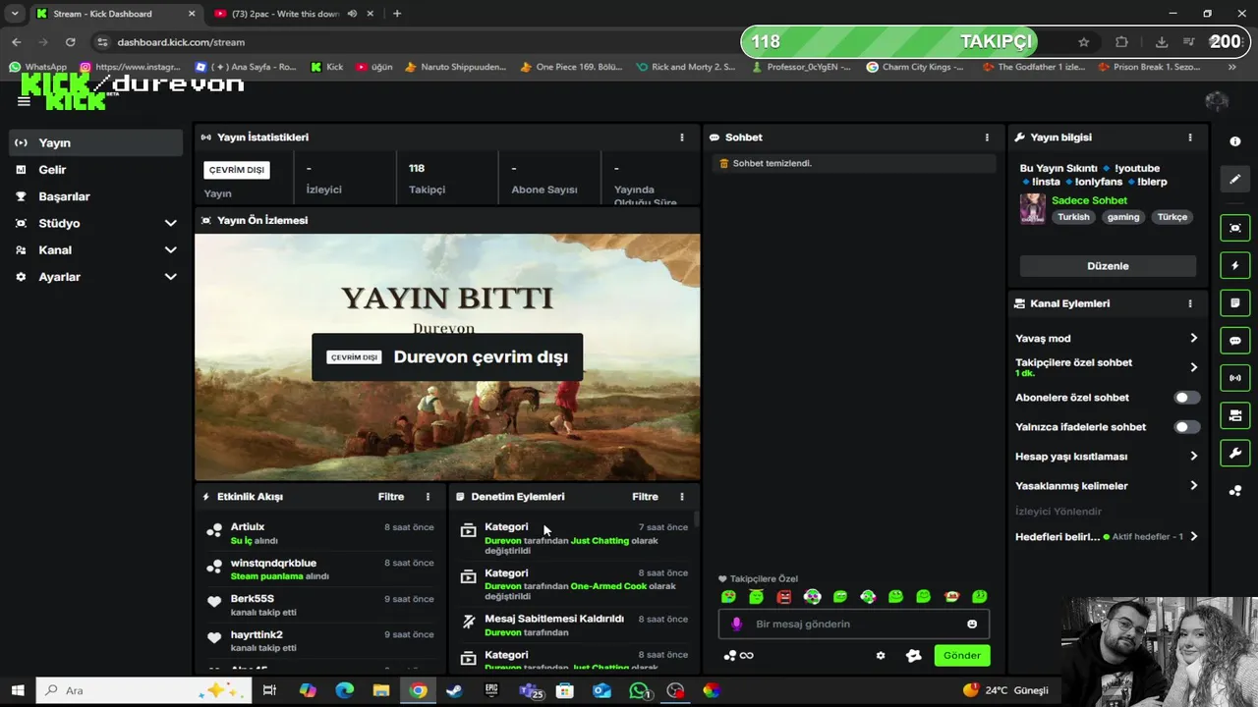Click the splat icon next to Gönder
Image resolution: width=1258 pixels, height=707 pixels.
913,656
